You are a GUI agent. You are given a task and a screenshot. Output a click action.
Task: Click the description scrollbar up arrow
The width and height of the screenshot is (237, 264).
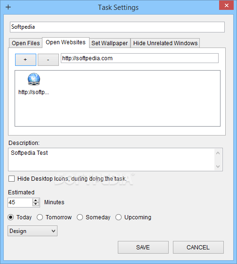pos(218,153)
